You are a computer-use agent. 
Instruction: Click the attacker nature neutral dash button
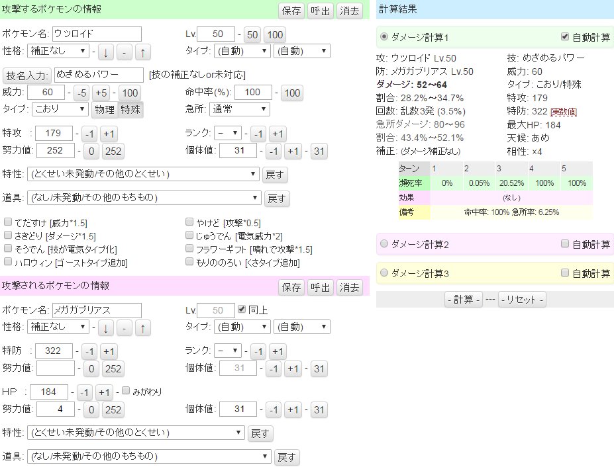[x=124, y=52]
